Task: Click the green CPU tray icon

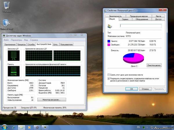Action: [x=144, y=127]
